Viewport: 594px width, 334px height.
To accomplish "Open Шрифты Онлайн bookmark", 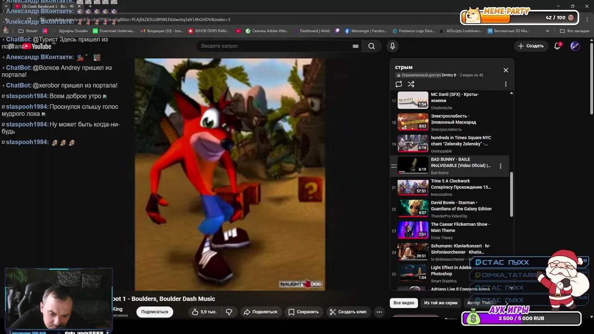I will pos(69,31).
